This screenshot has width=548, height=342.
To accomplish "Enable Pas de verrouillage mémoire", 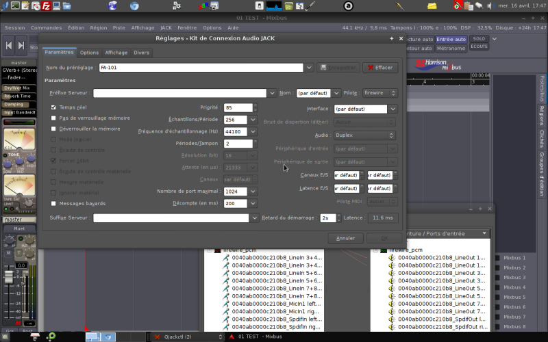I will pos(54,118).
